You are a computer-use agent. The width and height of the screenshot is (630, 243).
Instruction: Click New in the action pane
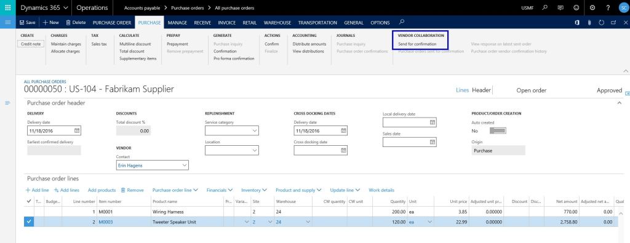coord(51,23)
